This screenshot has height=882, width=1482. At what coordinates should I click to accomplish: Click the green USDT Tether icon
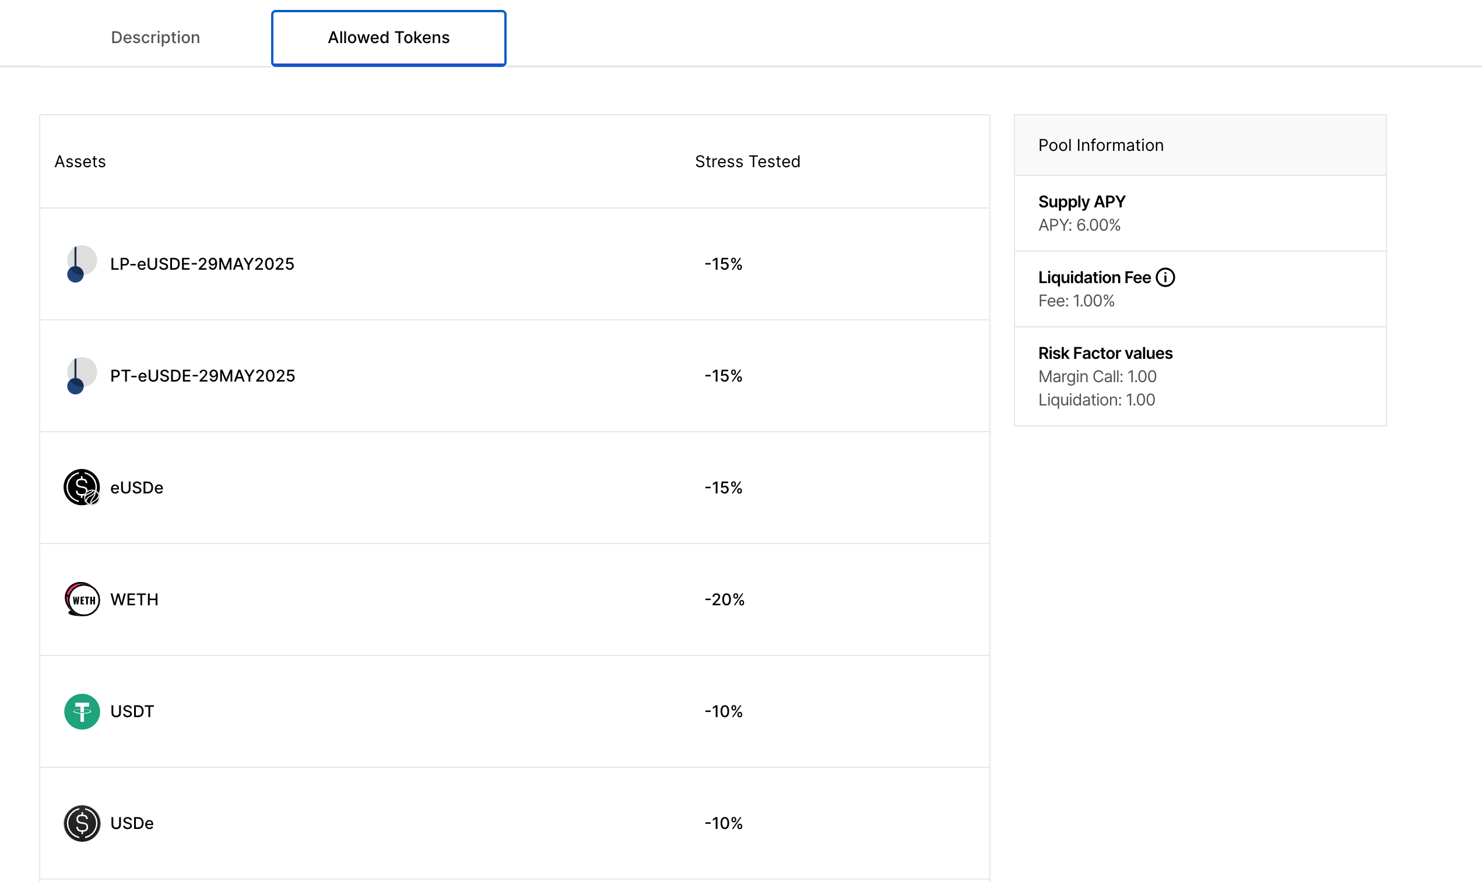[82, 711]
